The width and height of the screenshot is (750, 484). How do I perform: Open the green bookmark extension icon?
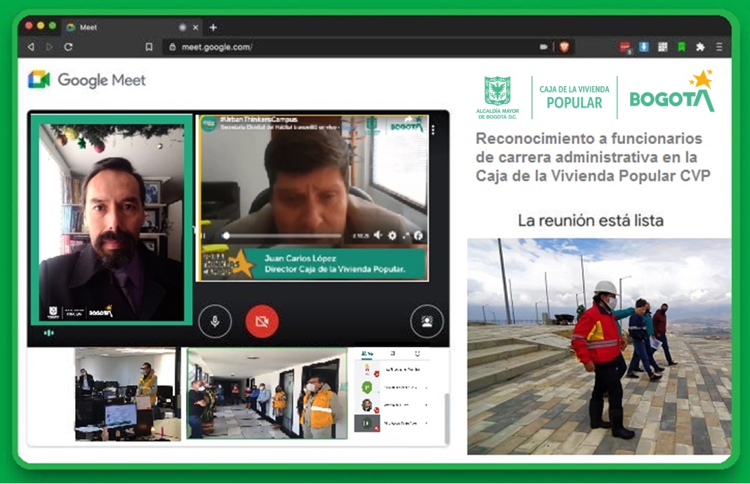[682, 47]
